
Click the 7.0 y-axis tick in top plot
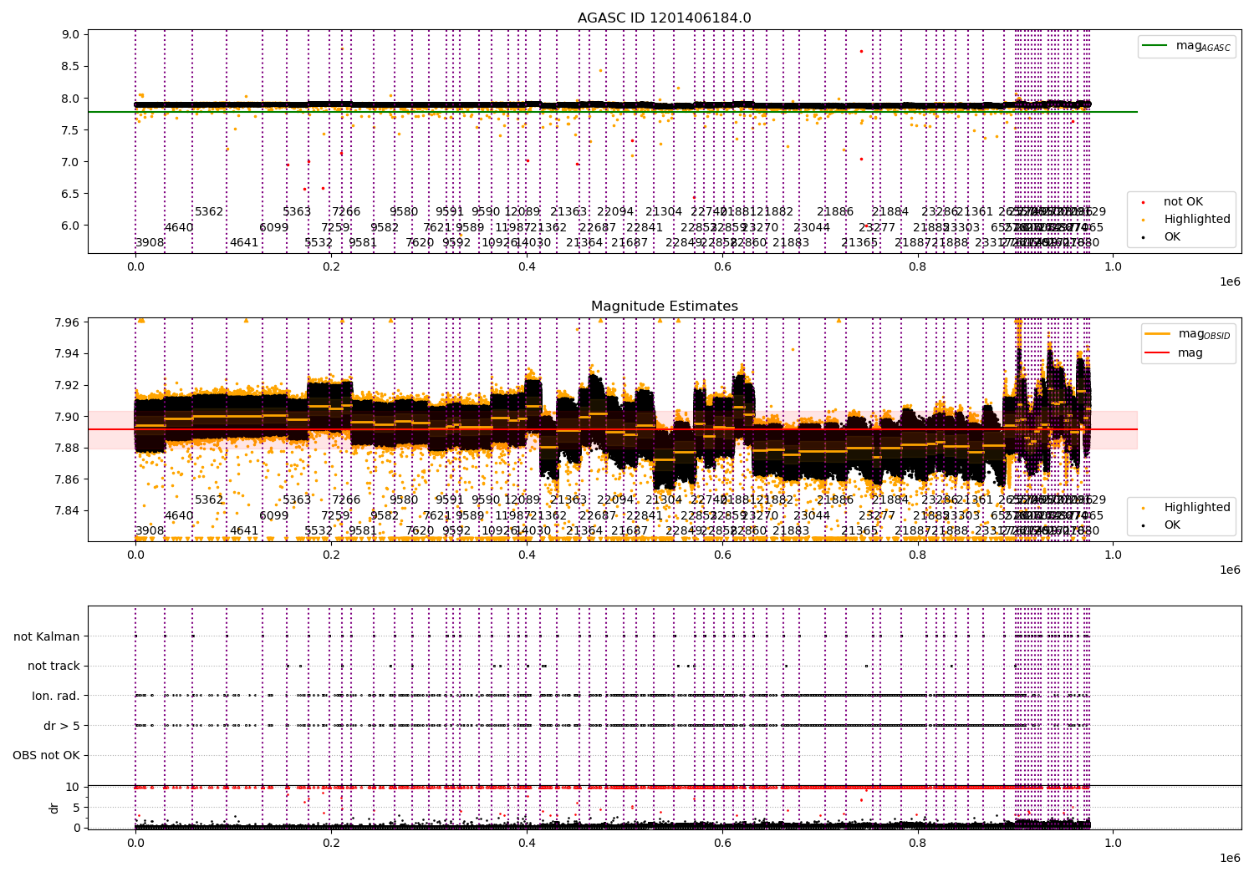click(x=71, y=162)
